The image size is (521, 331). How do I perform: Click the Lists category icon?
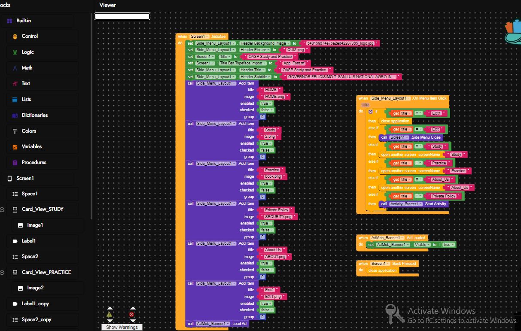tap(15, 99)
